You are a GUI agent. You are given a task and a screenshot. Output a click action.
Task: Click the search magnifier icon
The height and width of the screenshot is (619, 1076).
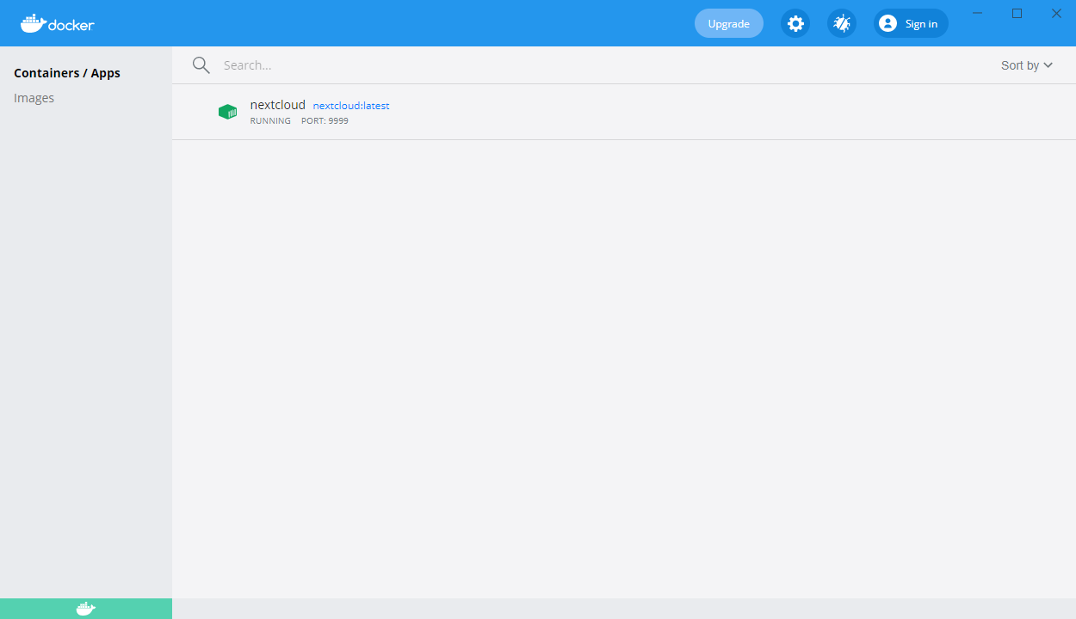[x=201, y=64]
